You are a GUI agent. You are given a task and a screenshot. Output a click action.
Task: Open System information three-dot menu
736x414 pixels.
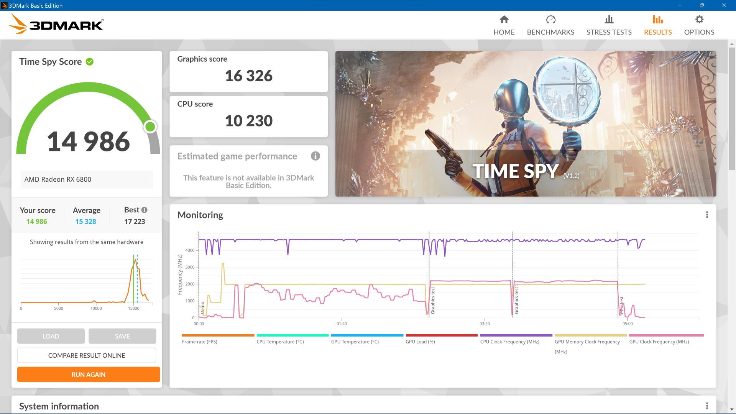coord(707,406)
